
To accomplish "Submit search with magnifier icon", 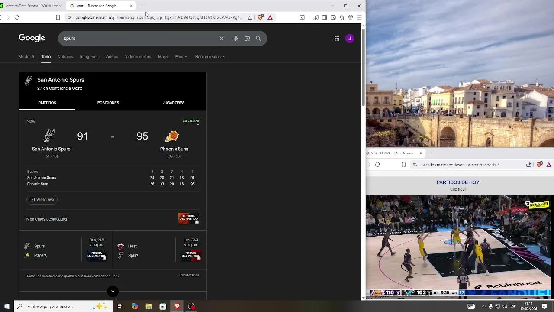I will click(x=258, y=39).
